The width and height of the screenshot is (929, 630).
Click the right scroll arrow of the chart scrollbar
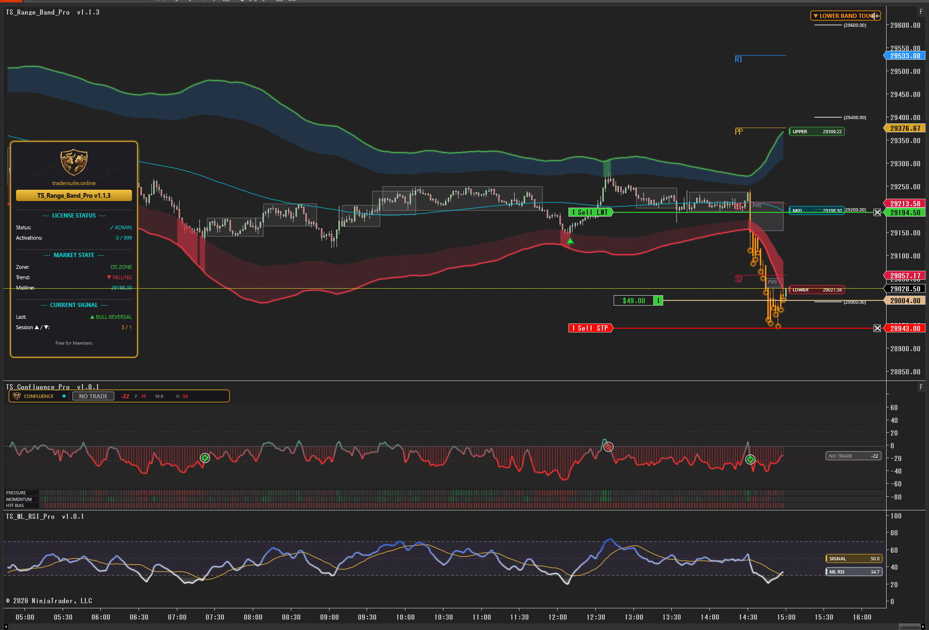(922, 627)
